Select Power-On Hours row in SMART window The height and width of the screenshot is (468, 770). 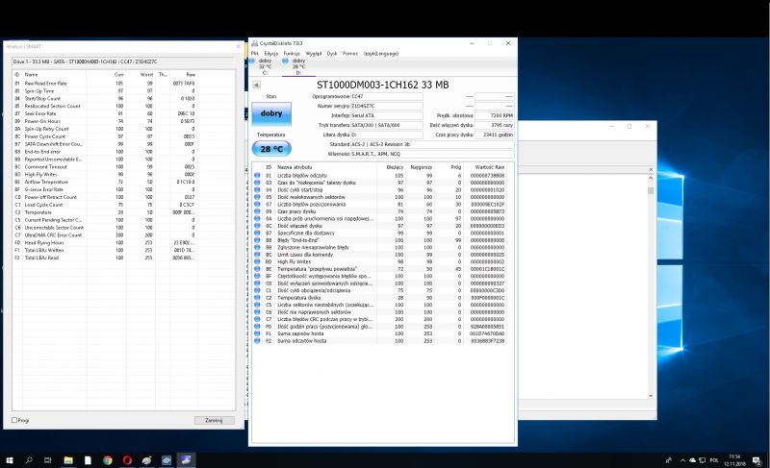[105, 121]
